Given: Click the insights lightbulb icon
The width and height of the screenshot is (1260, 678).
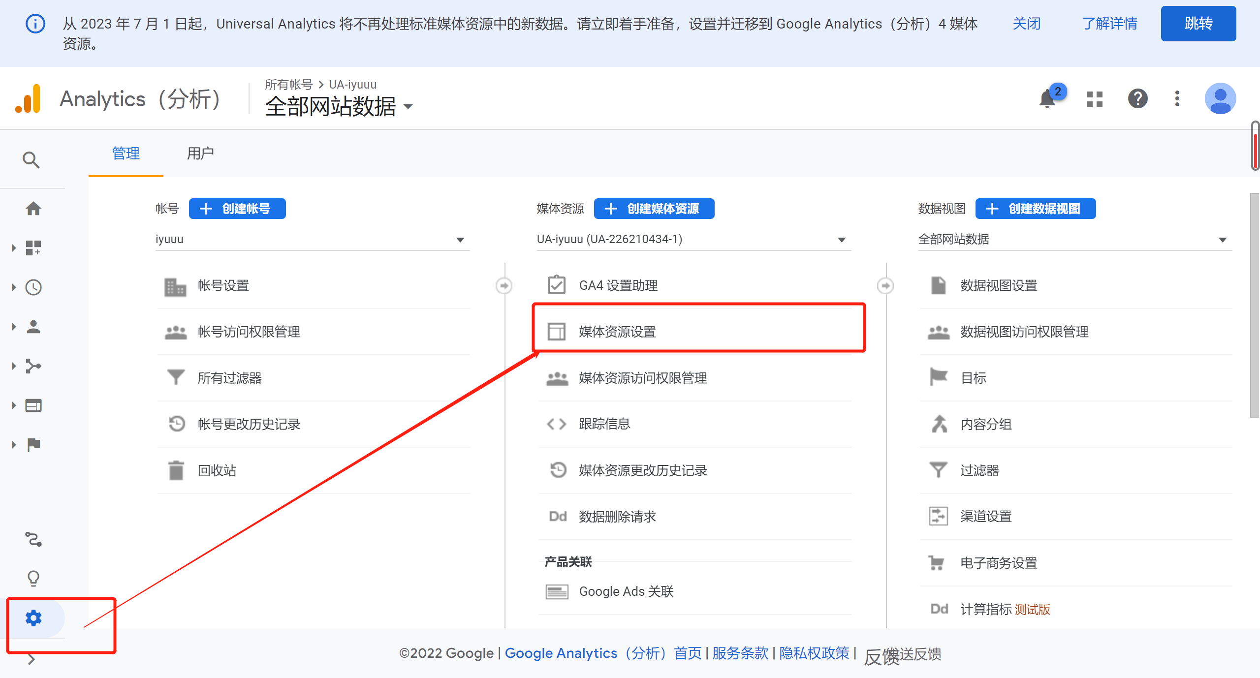Looking at the screenshot, I should tap(32, 578).
